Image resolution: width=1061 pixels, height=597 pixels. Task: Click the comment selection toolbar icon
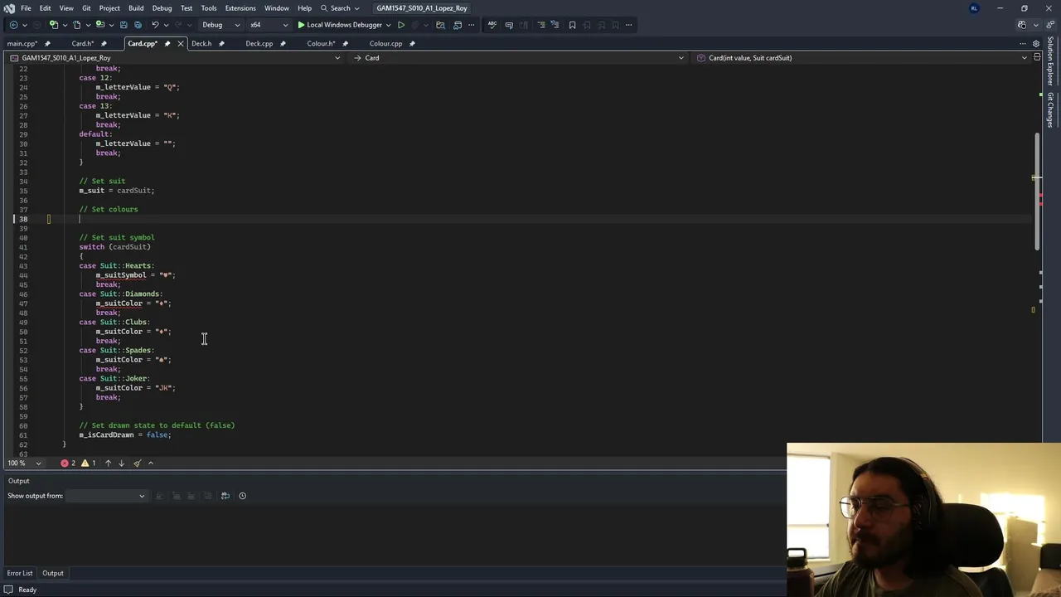[540, 25]
